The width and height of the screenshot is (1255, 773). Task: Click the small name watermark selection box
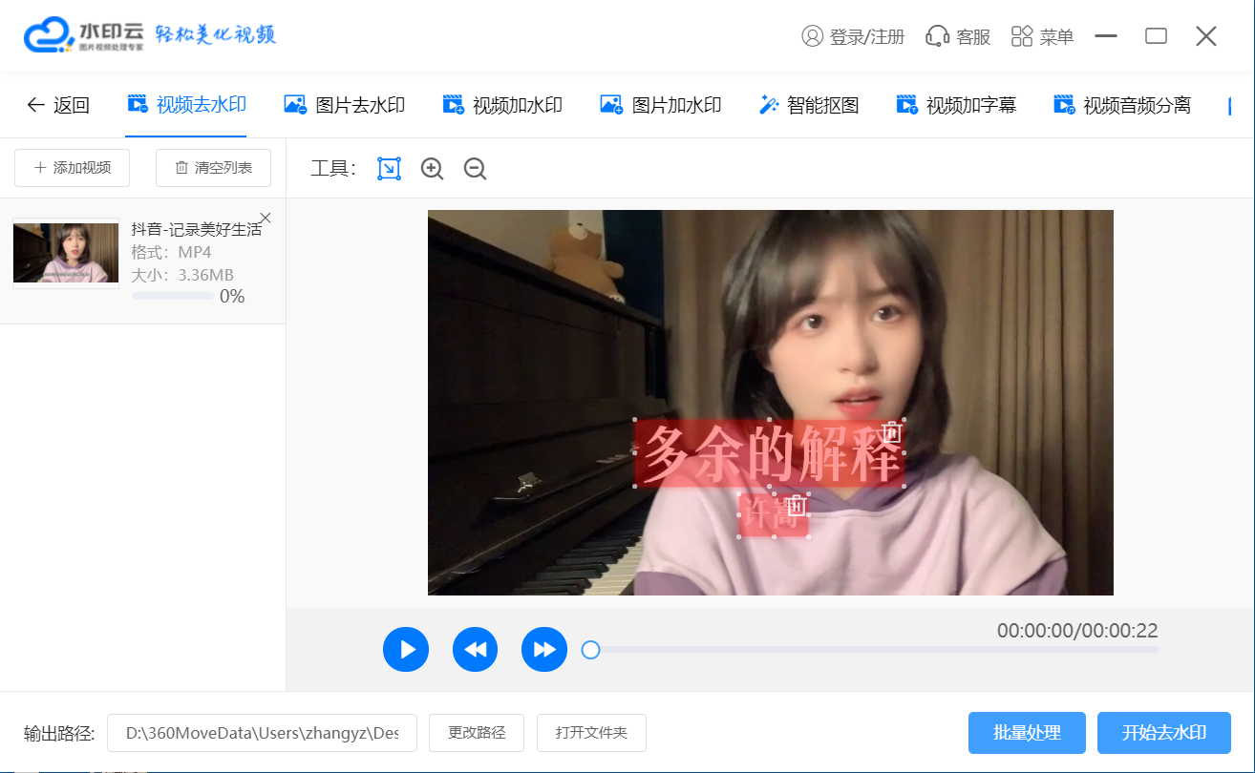point(774,515)
